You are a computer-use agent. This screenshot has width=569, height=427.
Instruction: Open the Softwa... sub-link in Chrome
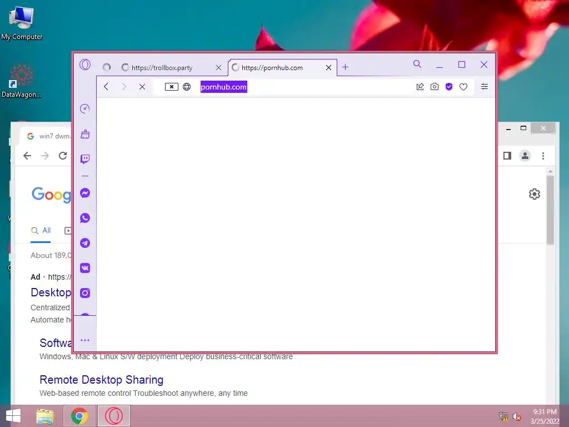tap(56, 343)
